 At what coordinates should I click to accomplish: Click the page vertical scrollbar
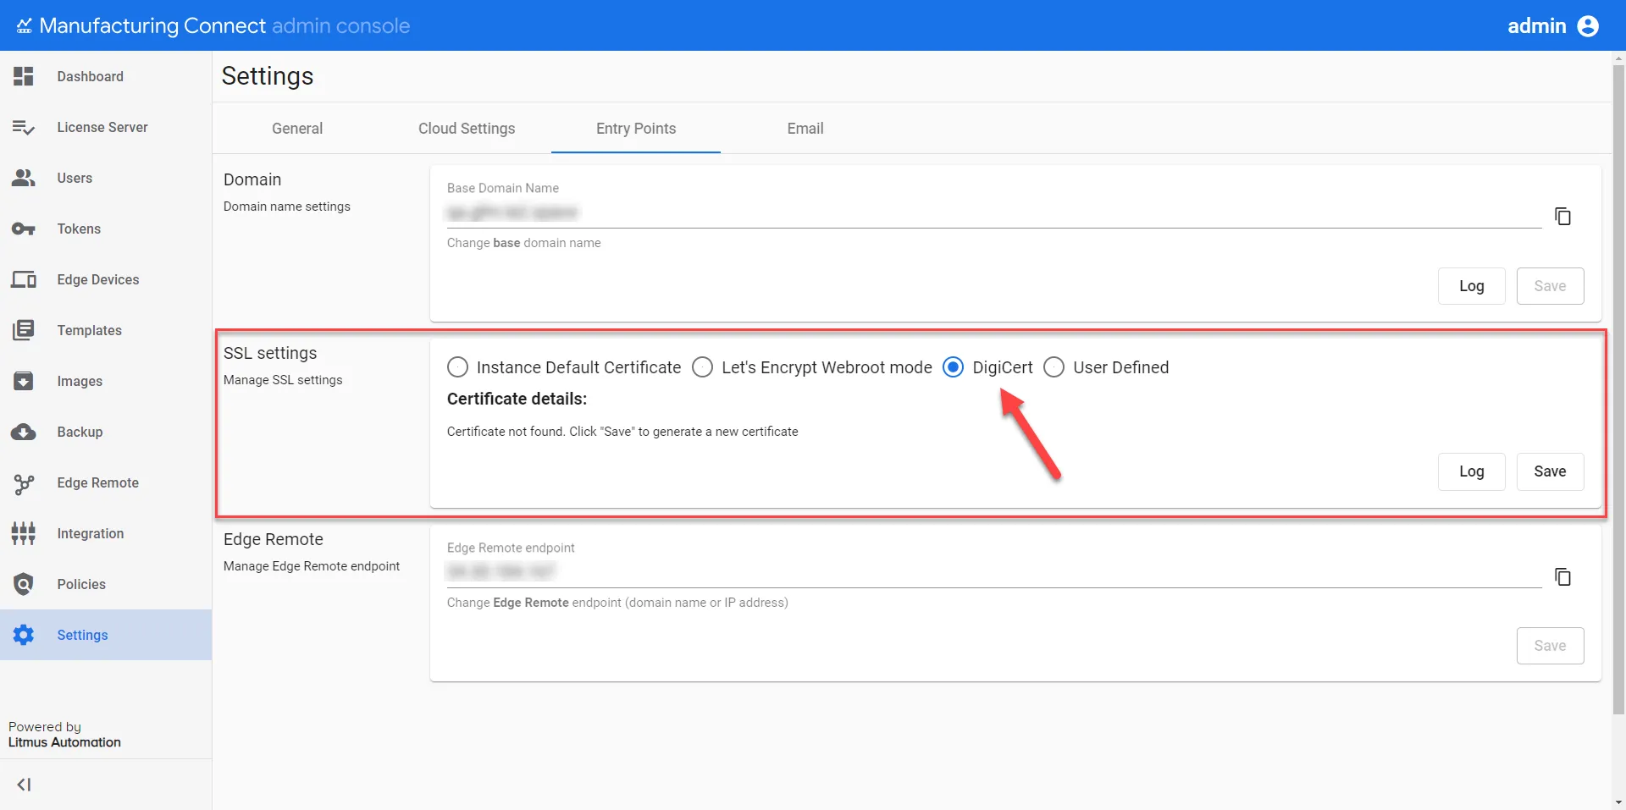pyautogui.click(x=1618, y=389)
